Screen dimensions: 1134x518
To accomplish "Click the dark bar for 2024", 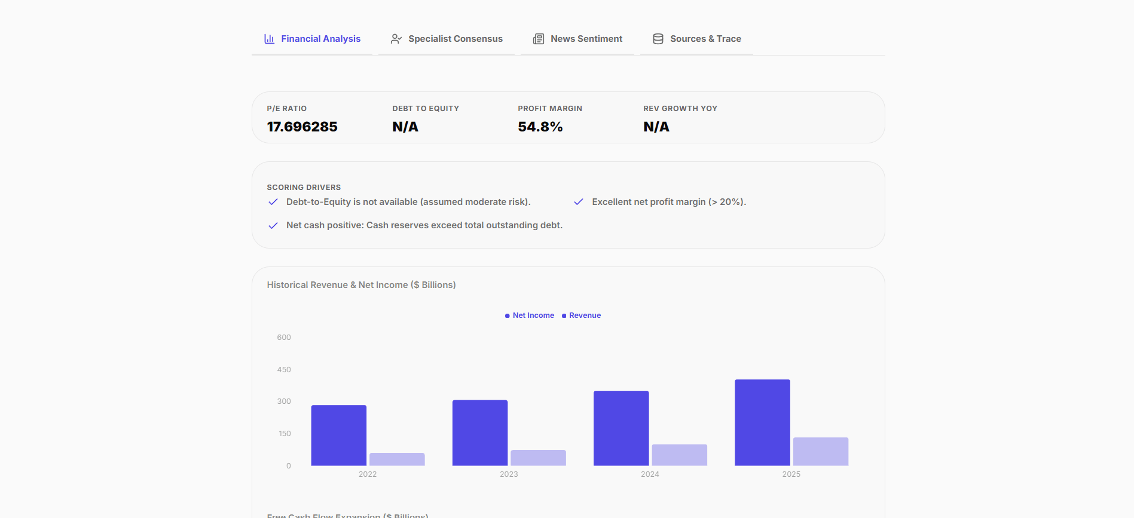I will 621,428.
